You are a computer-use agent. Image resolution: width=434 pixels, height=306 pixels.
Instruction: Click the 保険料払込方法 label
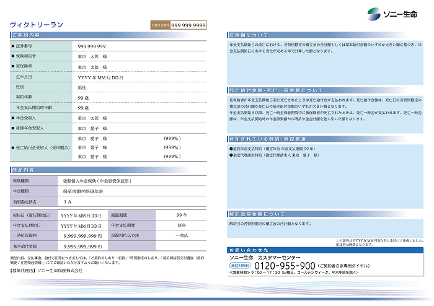pos(125,235)
